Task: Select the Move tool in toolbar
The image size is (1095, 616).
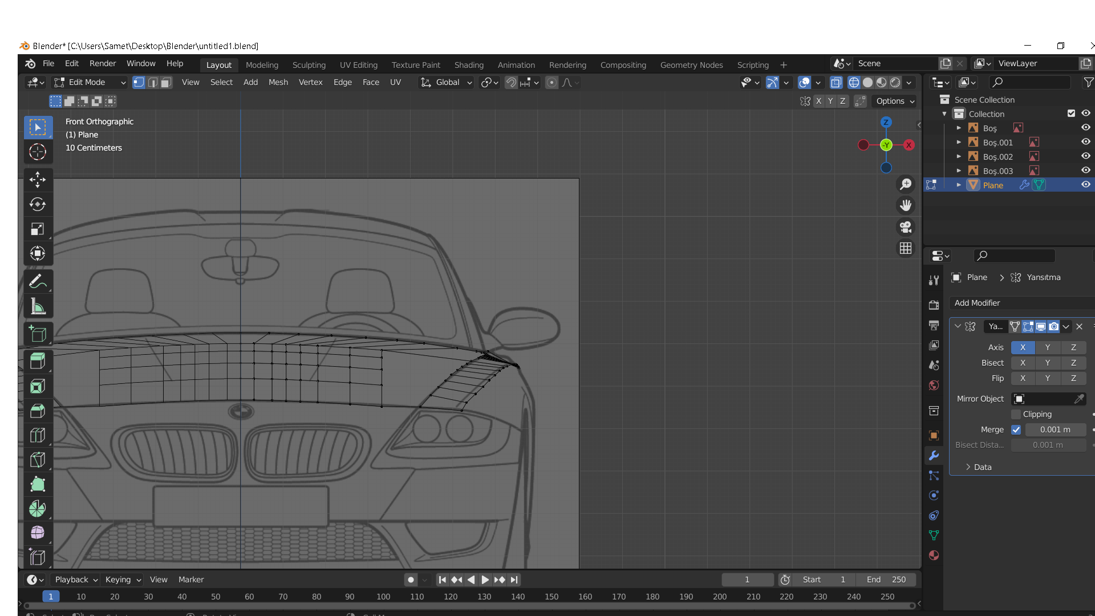Action: [x=38, y=180]
